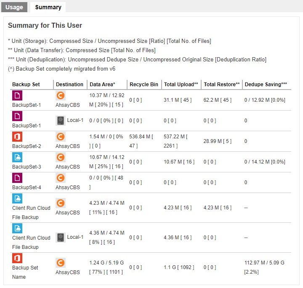Click the red Office icon above Backup Set Name
The image size is (303, 288).
[x=17, y=258]
